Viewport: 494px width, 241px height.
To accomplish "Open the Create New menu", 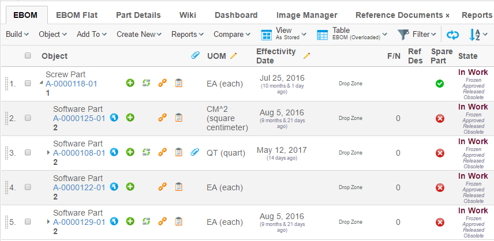I will pyautogui.click(x=139, y=35).
